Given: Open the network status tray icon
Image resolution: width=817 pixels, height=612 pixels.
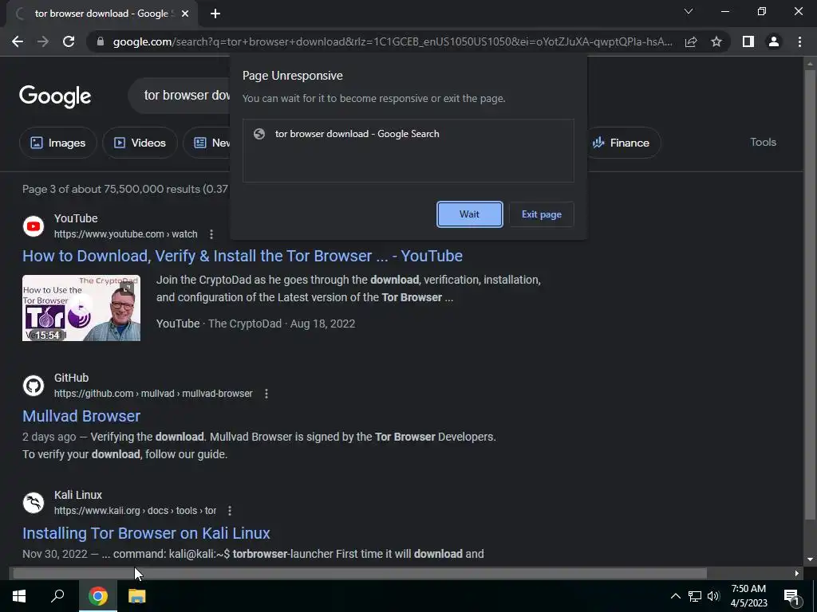Looking at the screenshot, I should tap(695, 596).
